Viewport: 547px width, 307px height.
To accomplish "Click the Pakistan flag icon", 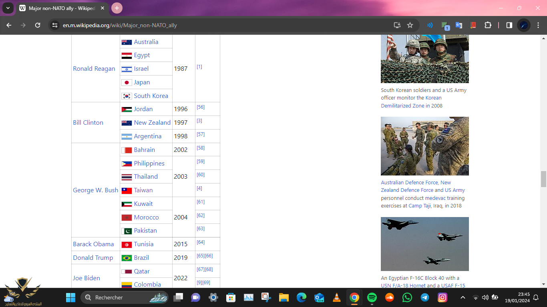I will click(x=127, y=231).
